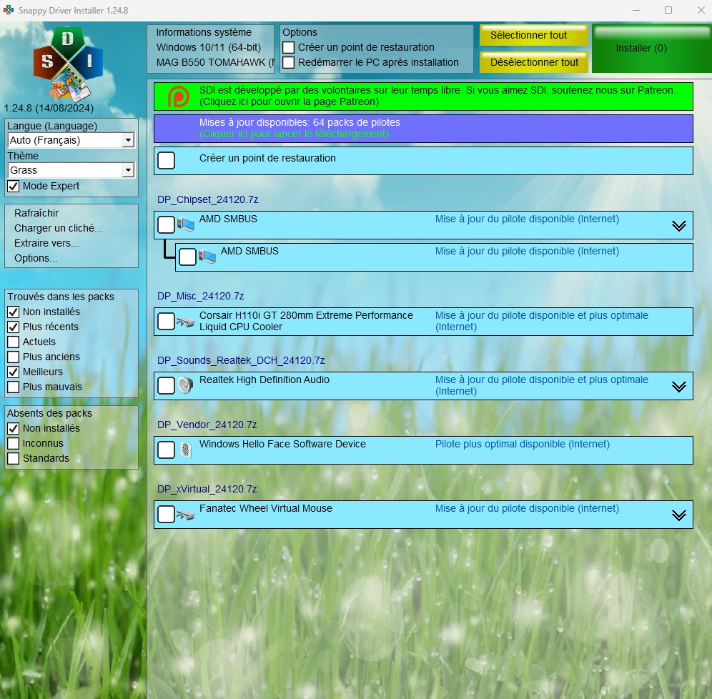The width and height of the screenshot is (712, 699).
Task: Click Désélectionner tout button
Action: click(533, 62)
